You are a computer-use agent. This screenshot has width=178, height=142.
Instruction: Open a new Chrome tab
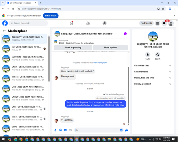(41, 3)
